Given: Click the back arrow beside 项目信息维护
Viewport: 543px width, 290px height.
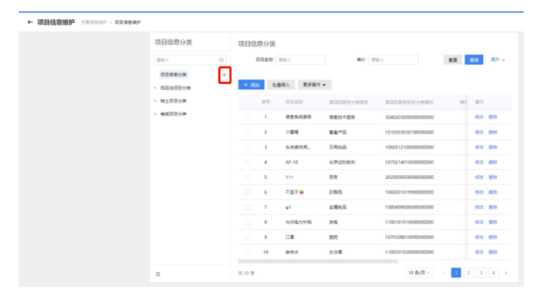Looking at the screenshot, I should click(x=31, y=21).
